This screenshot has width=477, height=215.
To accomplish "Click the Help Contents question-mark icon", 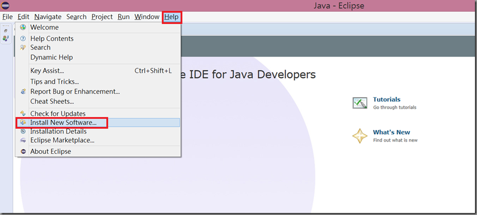I will click(x=23, y=39).
